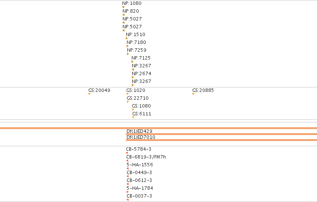Select the arrow marker under NP:7180
The width and height of the screenshot is (317, 202).
[x=127, y=46]
